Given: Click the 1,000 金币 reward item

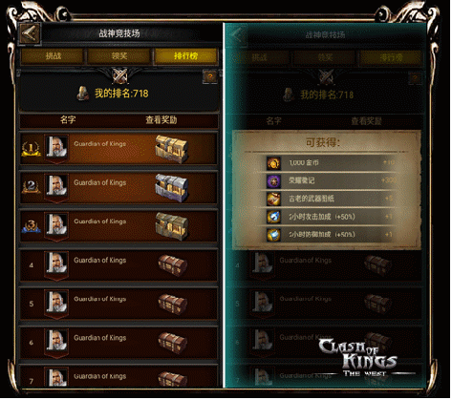Looking at the screenshot, I should [x=331, y=163].
